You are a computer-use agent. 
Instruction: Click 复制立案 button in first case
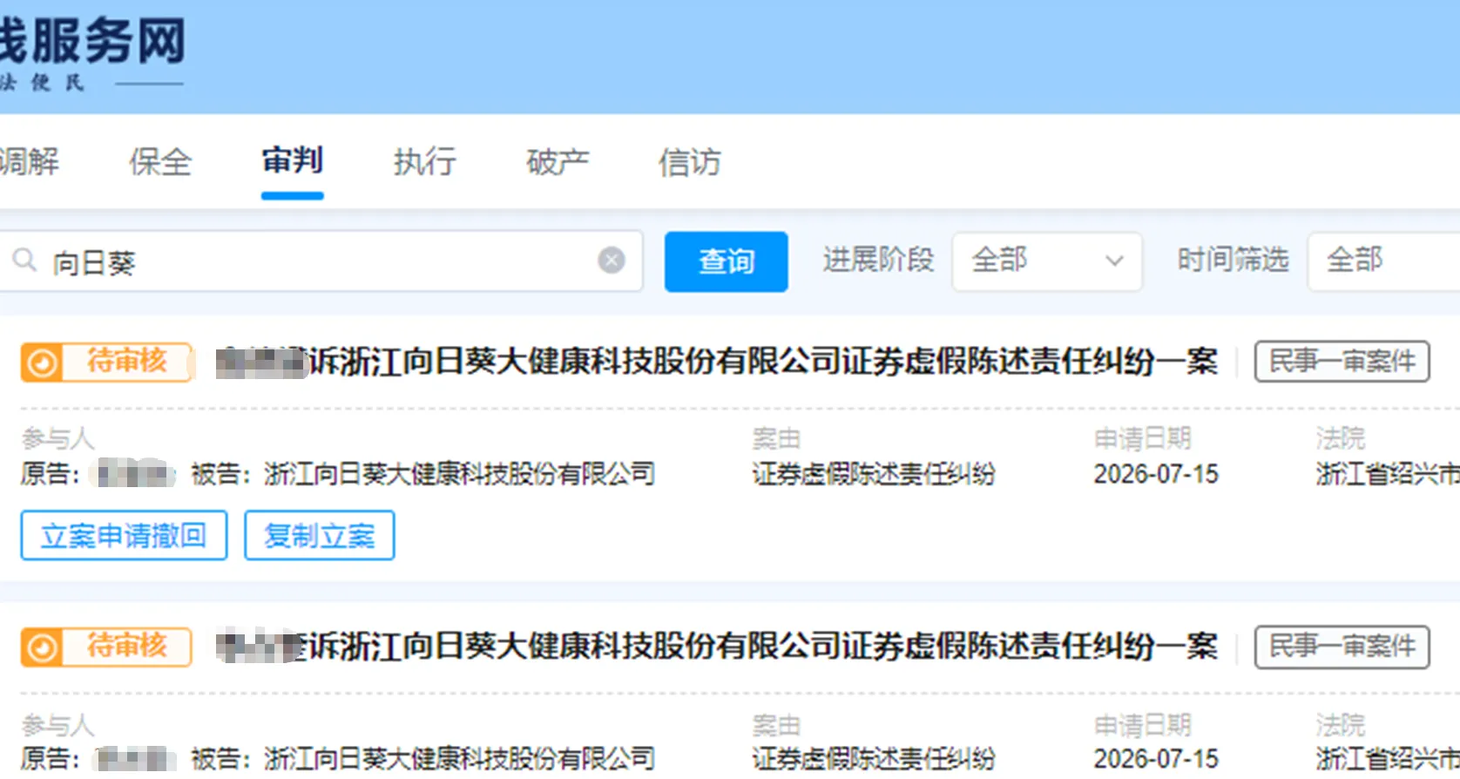(x=320, y=535)
